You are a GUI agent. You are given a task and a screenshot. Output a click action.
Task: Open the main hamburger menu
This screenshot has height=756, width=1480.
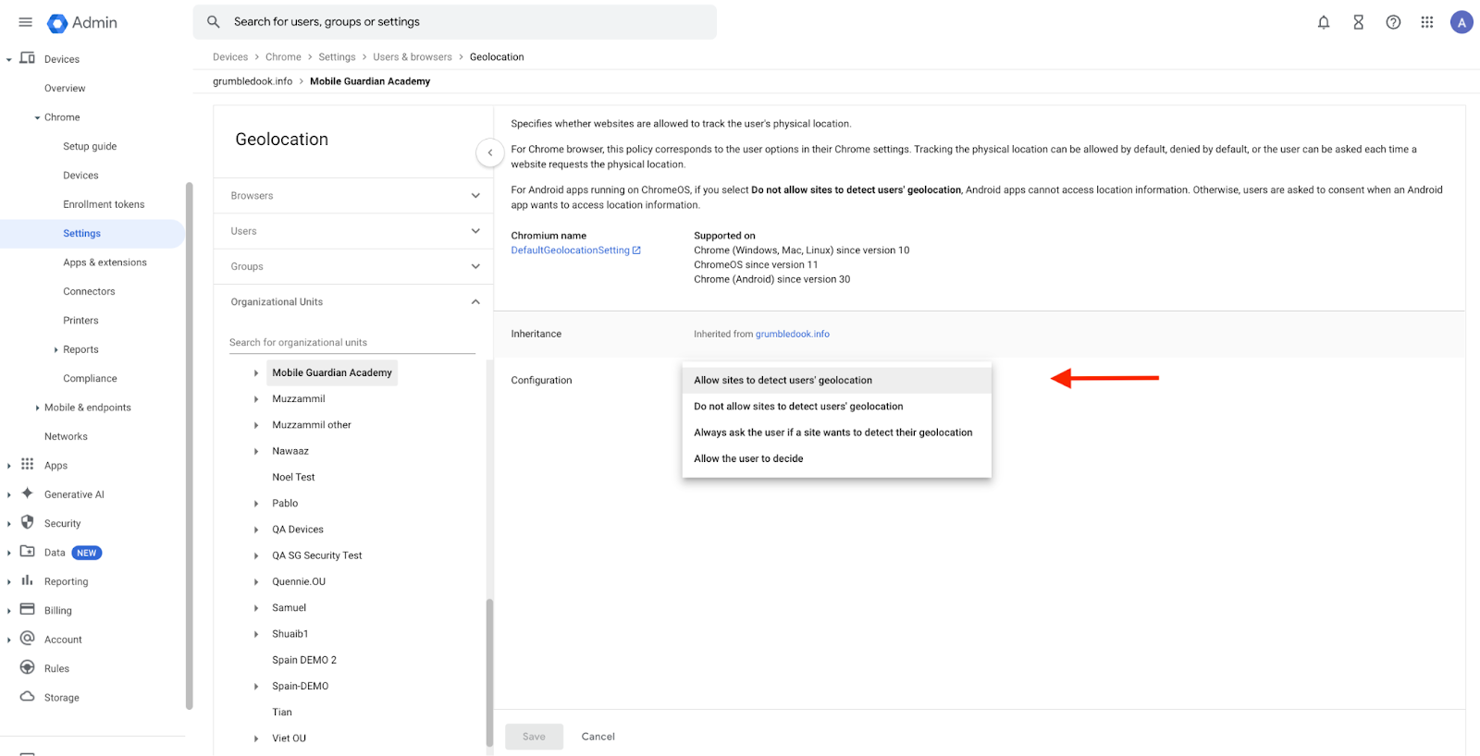pyautogui.click(x=26, y=22)
